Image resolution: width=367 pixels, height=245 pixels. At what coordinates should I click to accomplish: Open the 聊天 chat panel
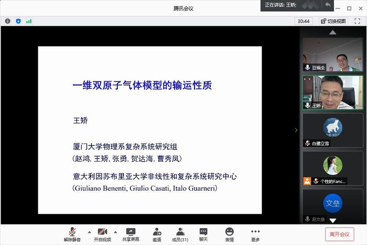[x=203, y=234]
